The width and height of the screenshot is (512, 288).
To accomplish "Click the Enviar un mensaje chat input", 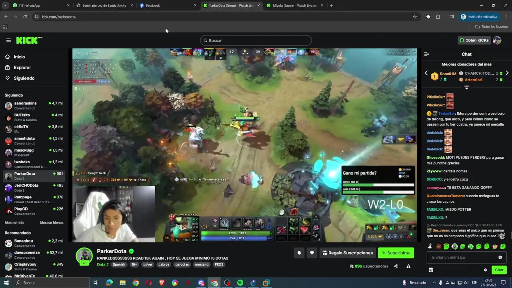I will pyautogui.click(x=466, y=258).
